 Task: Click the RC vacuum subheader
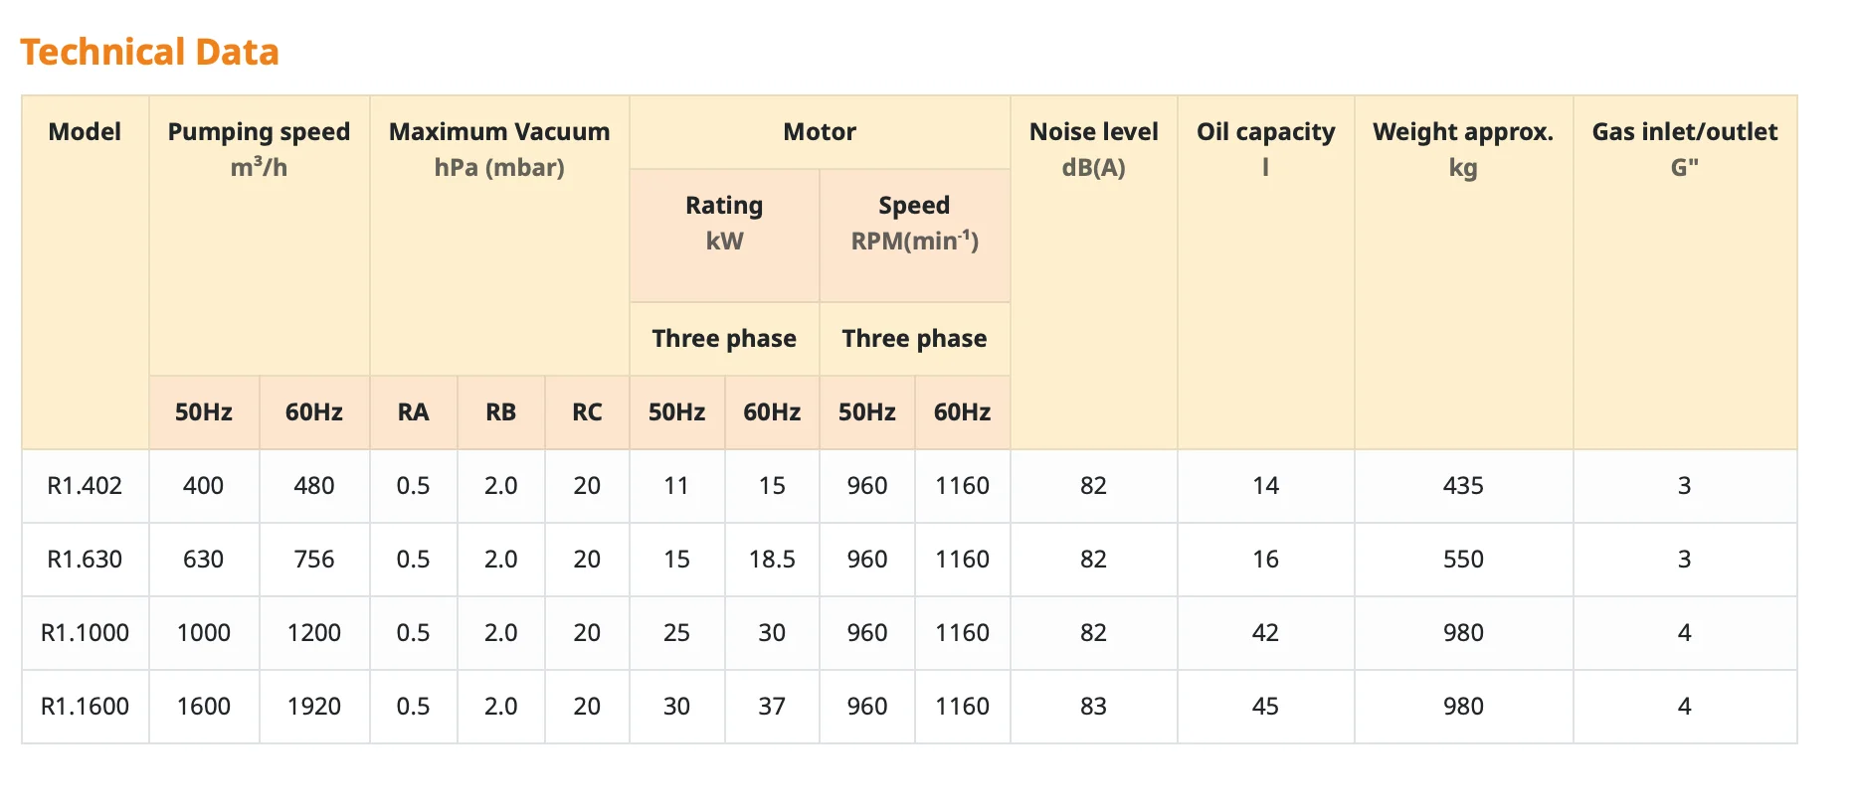587,412
